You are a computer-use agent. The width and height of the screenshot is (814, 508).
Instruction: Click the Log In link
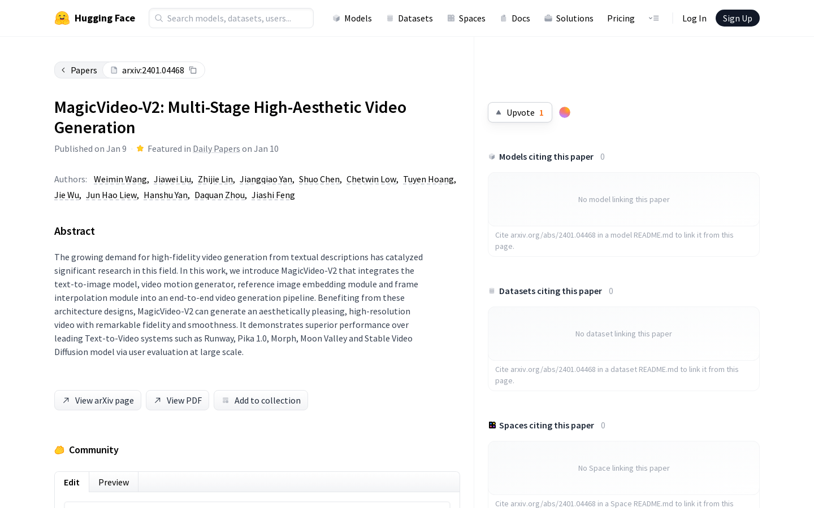pos(694,18)
